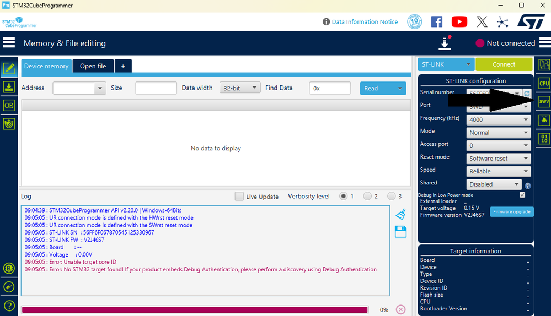Open the ST-LINK interface dropdown
The height and width of the screenshot is (316, 551).
[446, 64]
